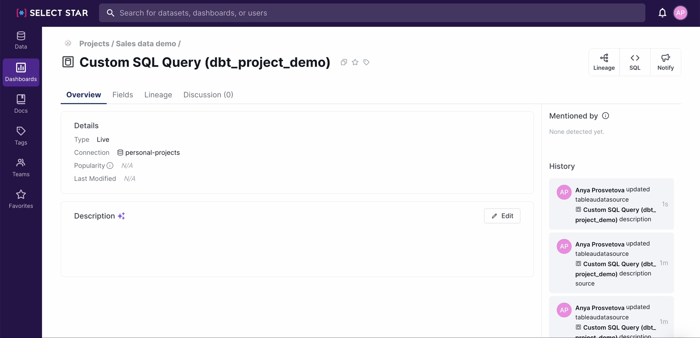Open Tags in sidebar
Image resolution: width=700 pixels, height=338 pixels.
21,136
